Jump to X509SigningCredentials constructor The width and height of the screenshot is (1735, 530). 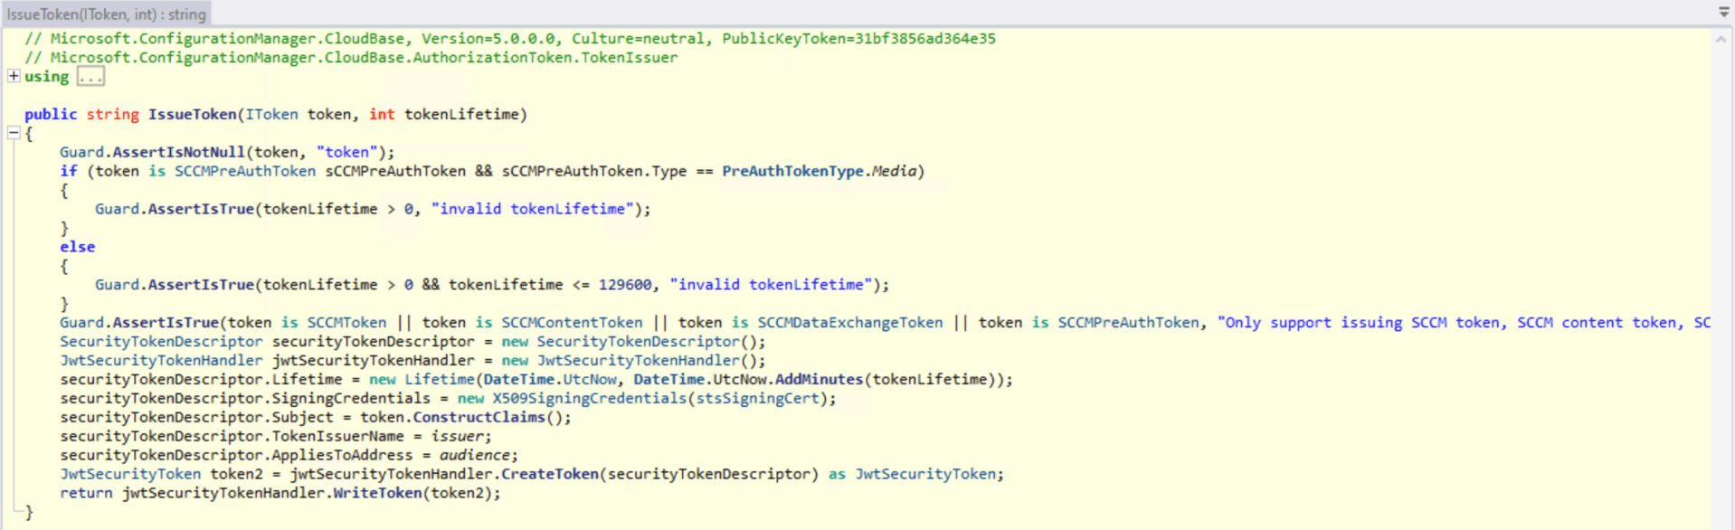coord(589,398)
